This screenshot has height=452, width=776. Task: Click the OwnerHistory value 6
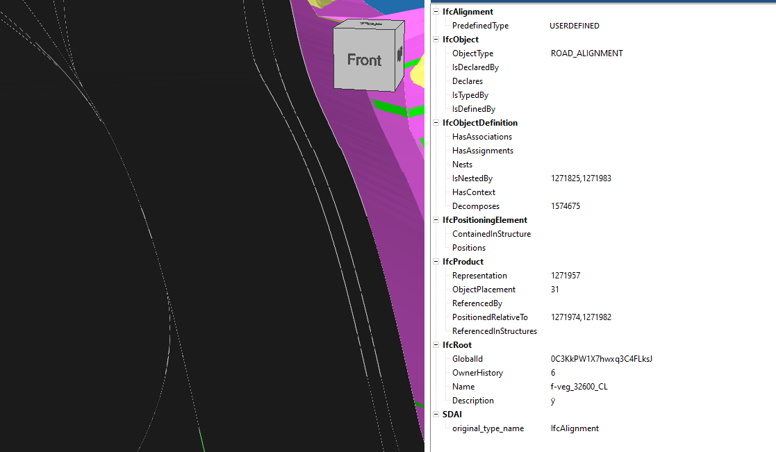point(553,372)
